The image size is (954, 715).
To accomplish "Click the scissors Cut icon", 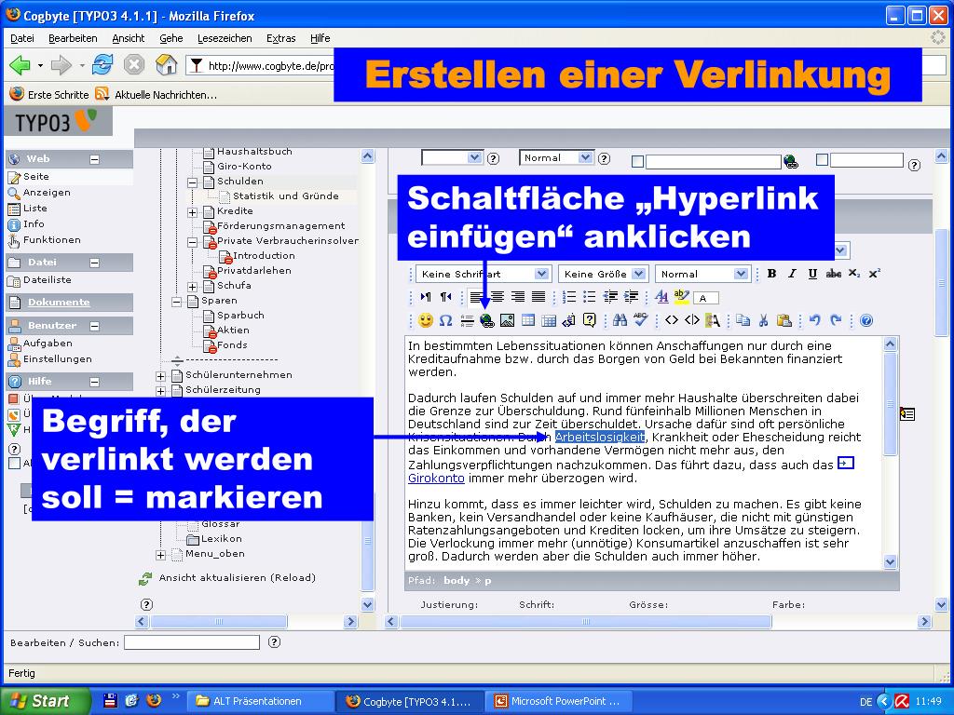I will (764, 320).
